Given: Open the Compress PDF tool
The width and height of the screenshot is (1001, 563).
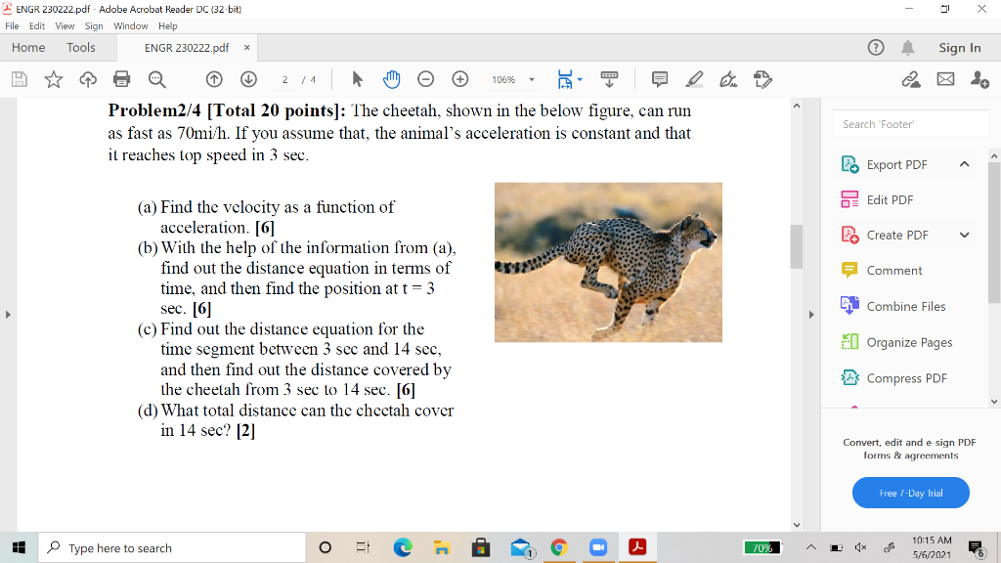Looking at the screenshot, I should coord(910,378).
